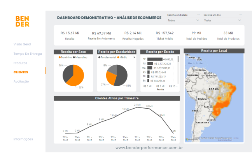Open the Terms link on the map

point(236,138)
